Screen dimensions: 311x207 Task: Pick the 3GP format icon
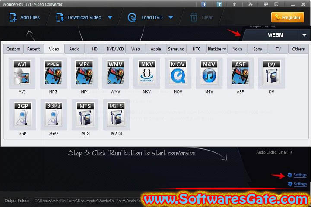22,115
